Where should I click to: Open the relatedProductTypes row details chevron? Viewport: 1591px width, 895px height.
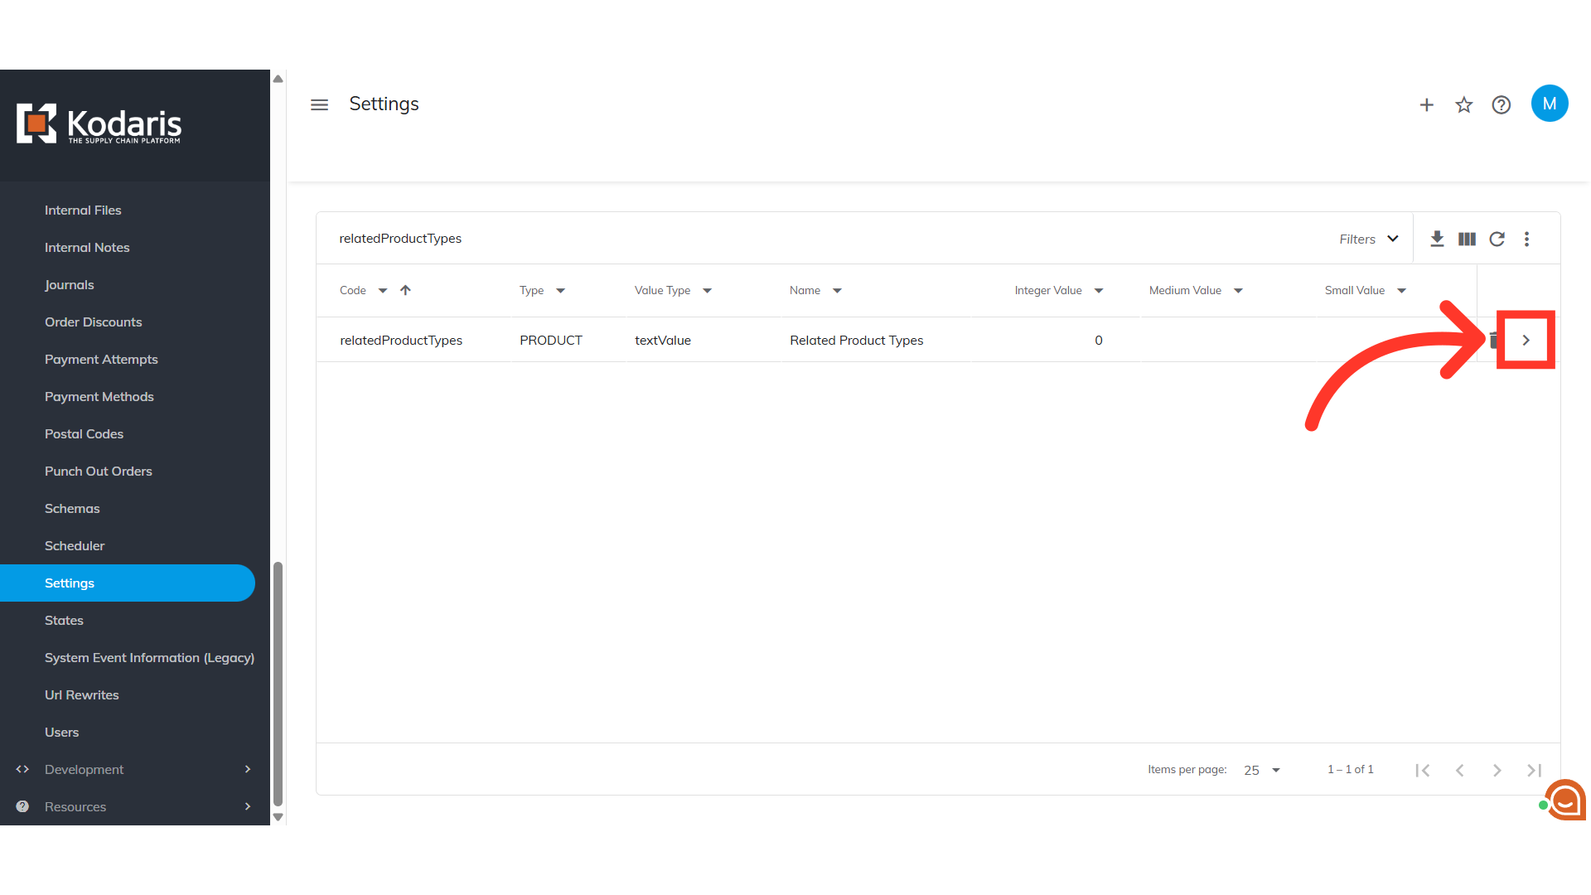[1526, 340]
